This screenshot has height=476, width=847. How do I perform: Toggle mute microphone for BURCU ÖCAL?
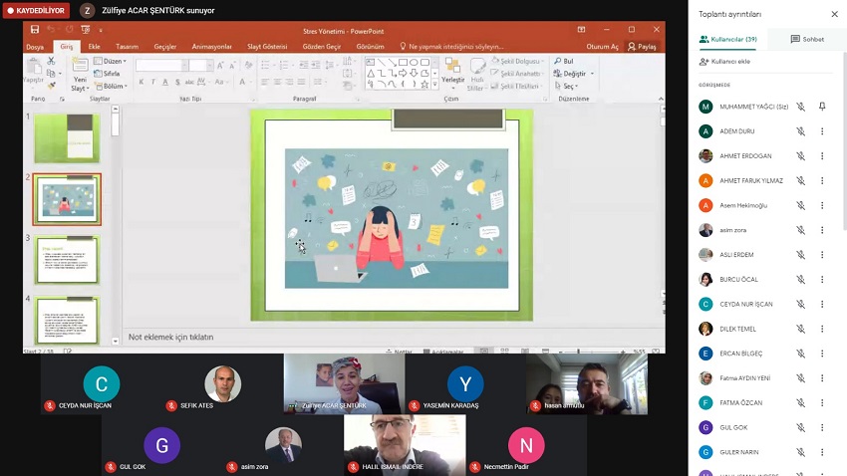[800, 280]
